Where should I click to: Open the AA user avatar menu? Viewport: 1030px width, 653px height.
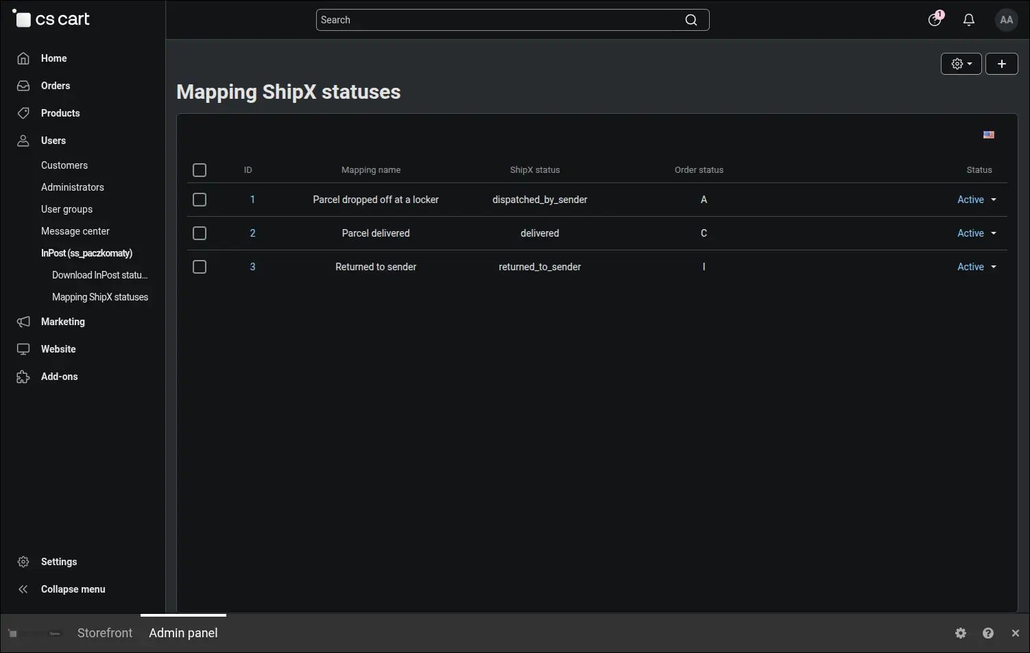pyautogui.click(x=1007, y=20)
